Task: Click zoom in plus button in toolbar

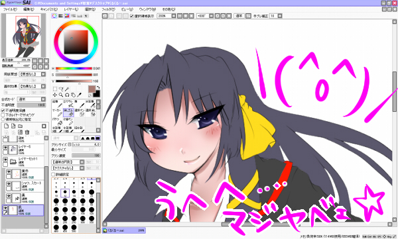Action: click(x=186, y=16)
